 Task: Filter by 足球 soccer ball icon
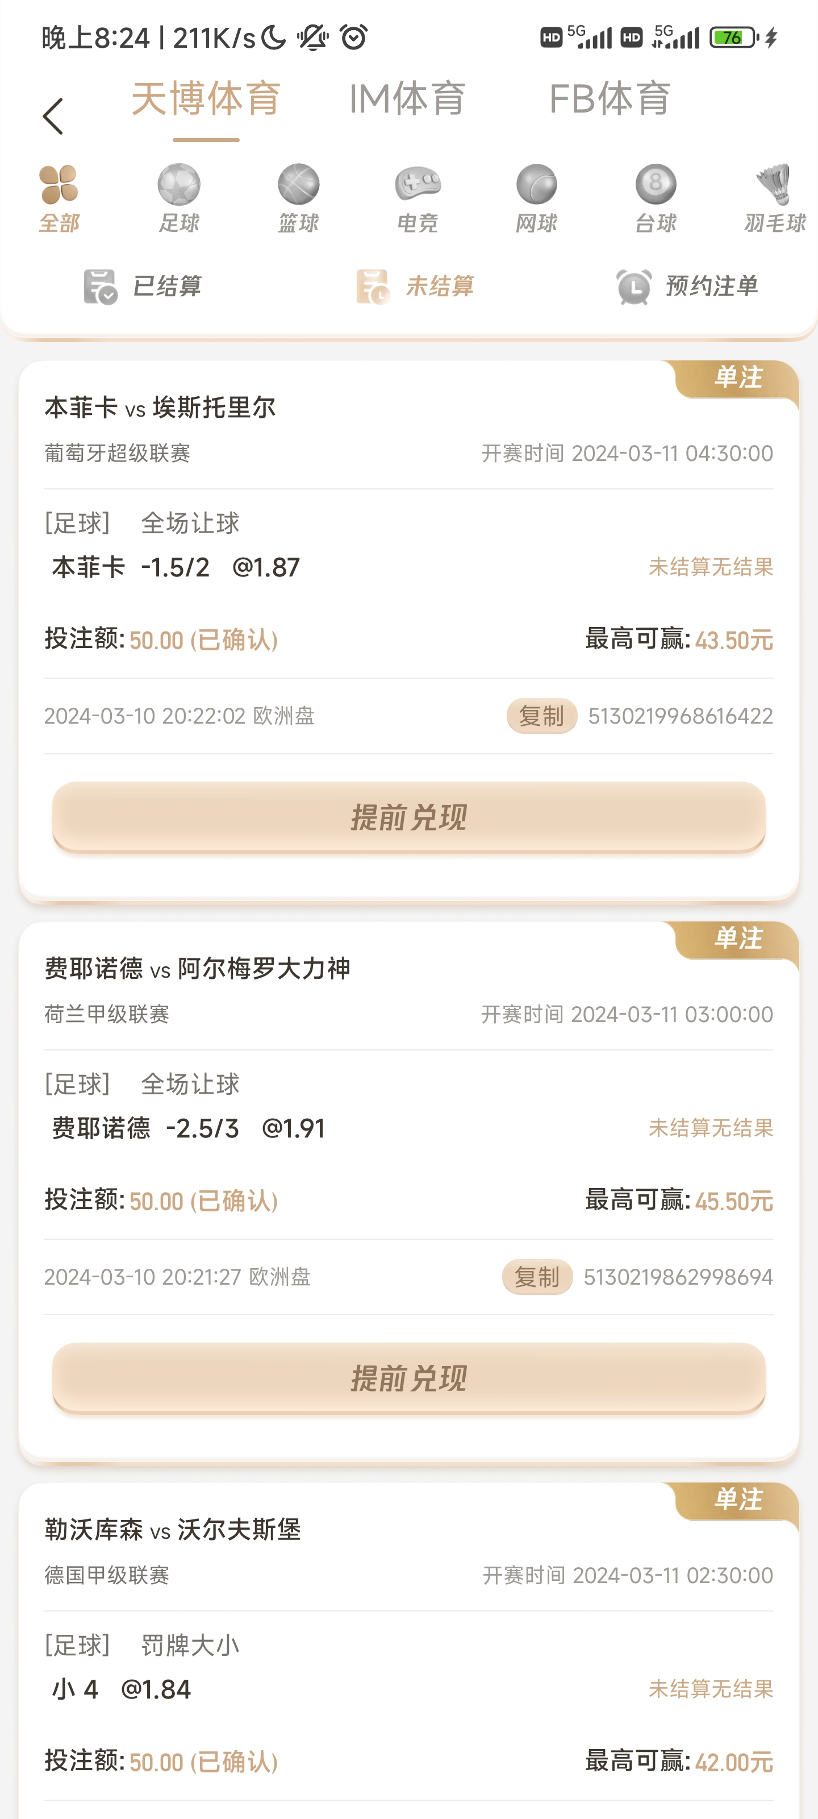(178, 184)
